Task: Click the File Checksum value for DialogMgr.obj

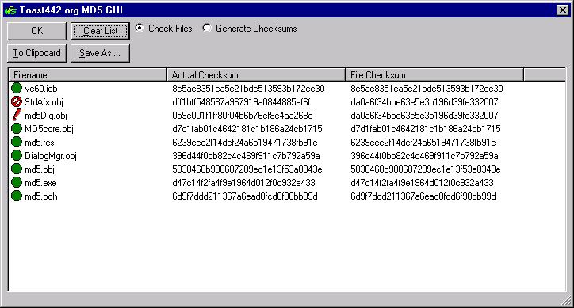Action: (x=424, y=156)
